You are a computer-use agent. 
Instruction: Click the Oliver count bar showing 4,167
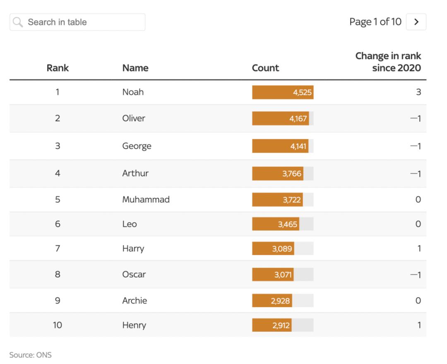pyautogui.click(x=280, y=119)
